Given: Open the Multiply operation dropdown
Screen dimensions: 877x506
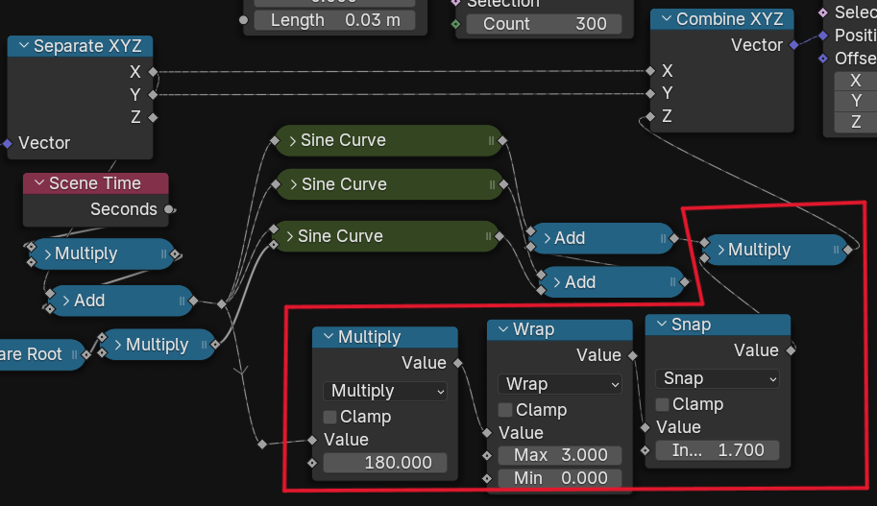Looking at the screenshot, I should tap(385, 391).
